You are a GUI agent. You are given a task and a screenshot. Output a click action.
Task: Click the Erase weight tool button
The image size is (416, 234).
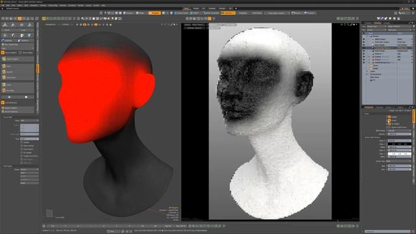(18, 84)
